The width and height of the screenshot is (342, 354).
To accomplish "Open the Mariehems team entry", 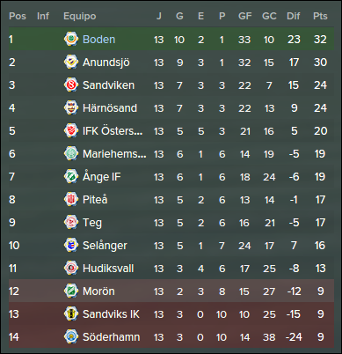I will pos(114,154).
